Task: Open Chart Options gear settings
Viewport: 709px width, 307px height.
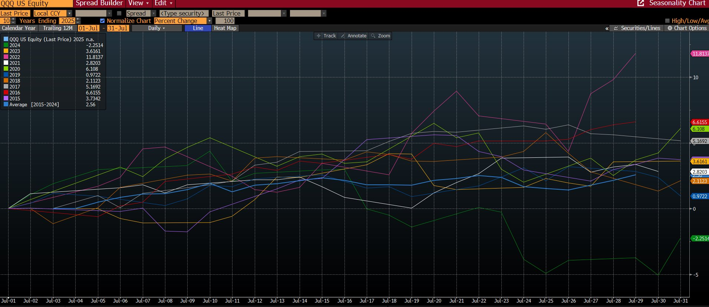Action: (670, 28)
